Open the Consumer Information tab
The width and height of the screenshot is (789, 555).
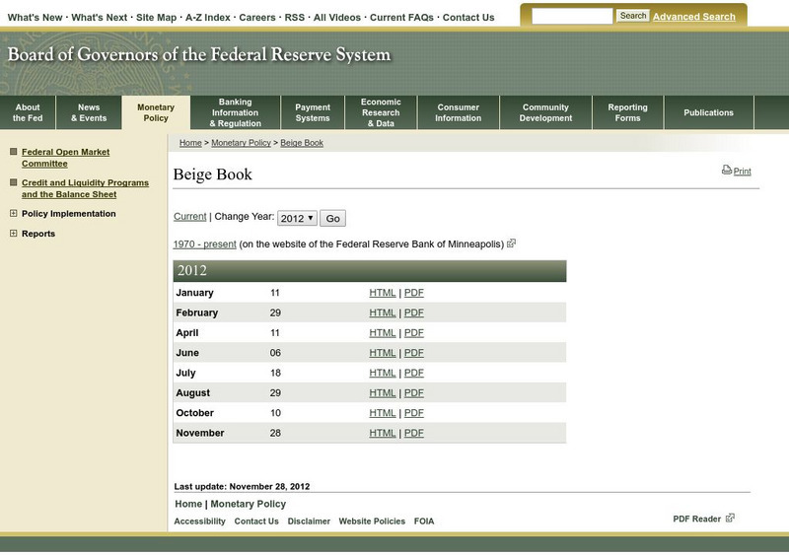[x=458, y=112]
